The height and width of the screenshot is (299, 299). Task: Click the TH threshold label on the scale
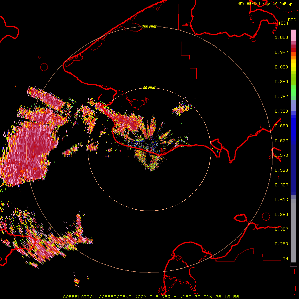285,259
